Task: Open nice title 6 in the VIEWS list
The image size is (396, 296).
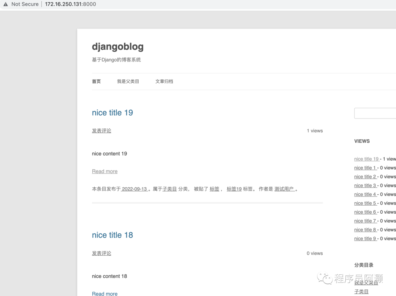Action: (x=366, y=212)
